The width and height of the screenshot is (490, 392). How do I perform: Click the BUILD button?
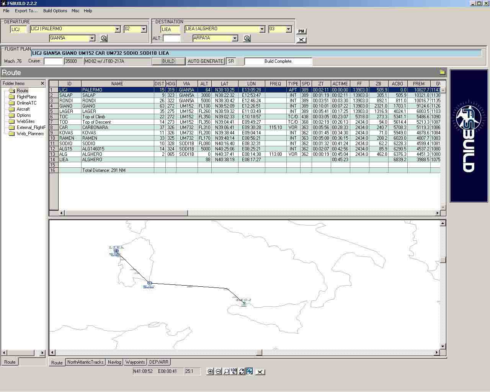pyautogui.click(x=168, y=61)
